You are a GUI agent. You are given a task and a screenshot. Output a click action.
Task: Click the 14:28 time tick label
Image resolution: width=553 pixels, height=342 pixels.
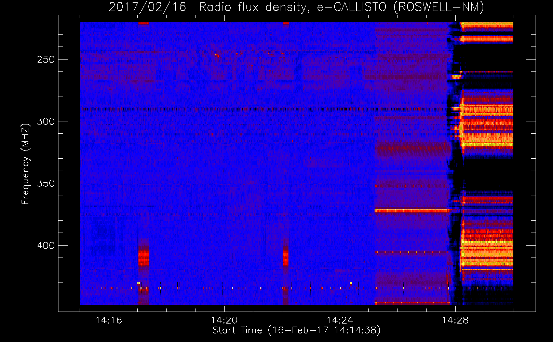pyautogui.click(x=455, y=320)
